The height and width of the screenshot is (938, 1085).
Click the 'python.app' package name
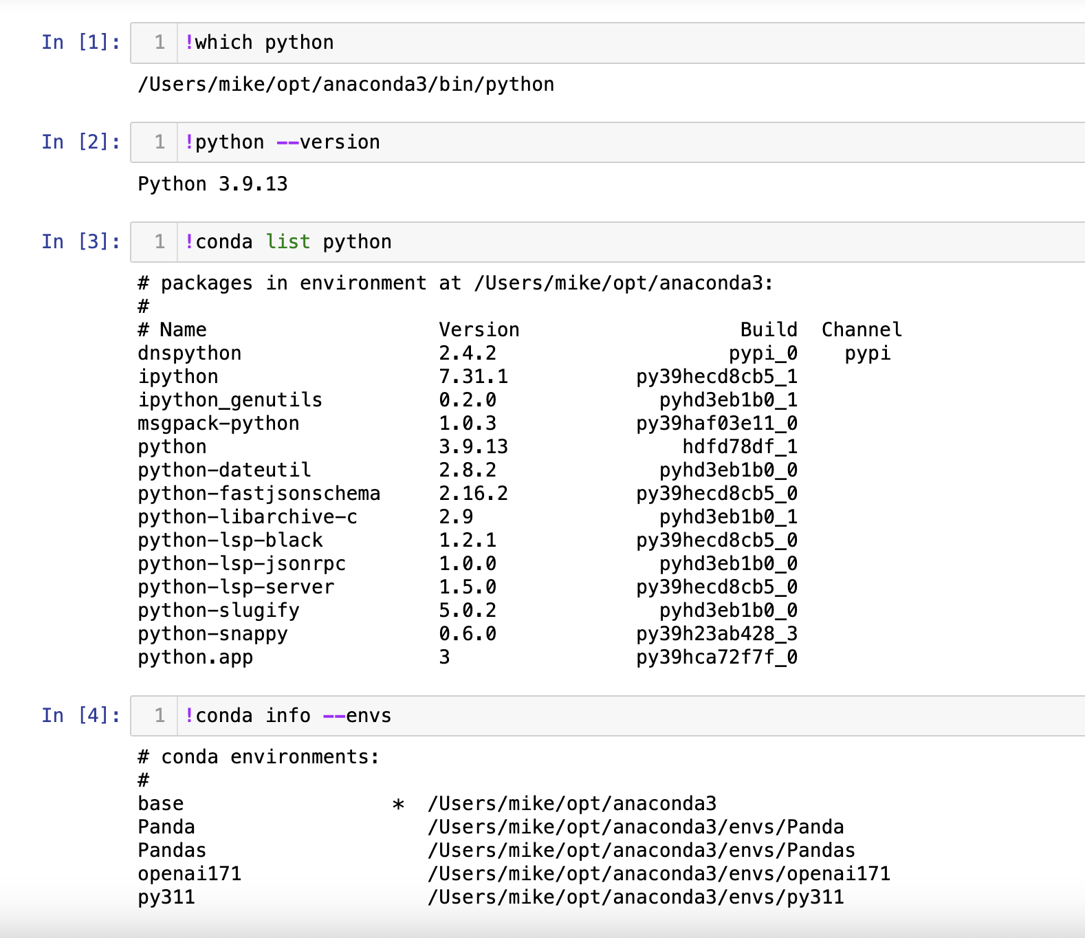click(195, 657)
